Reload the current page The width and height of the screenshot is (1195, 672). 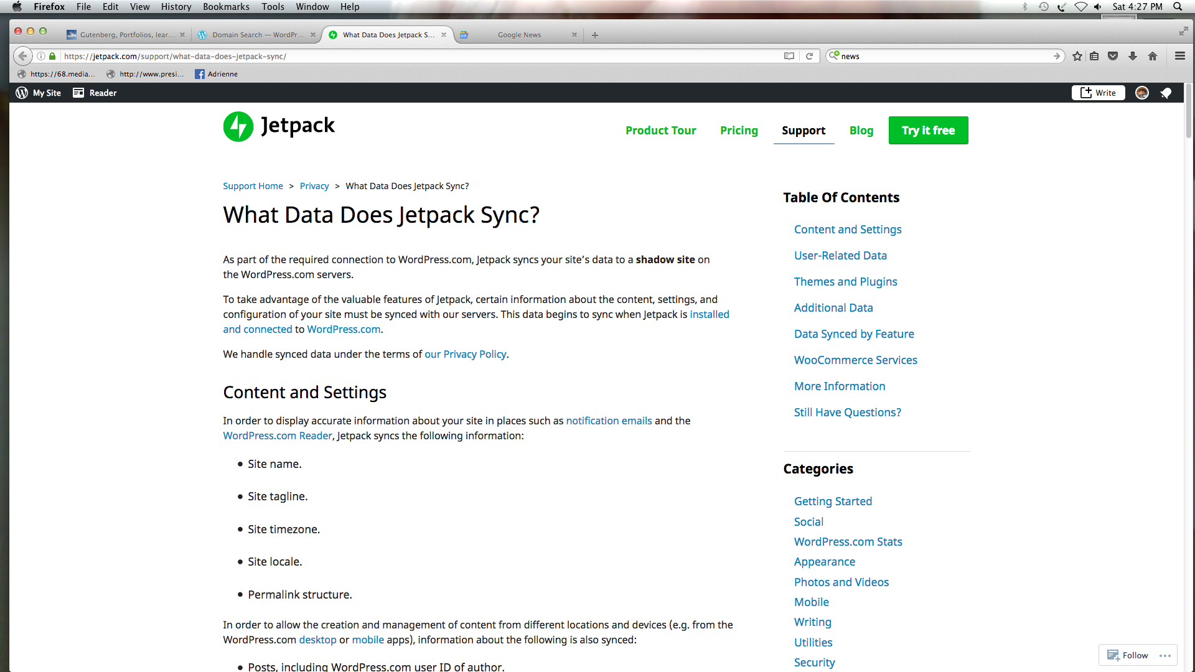pos(809,56)
